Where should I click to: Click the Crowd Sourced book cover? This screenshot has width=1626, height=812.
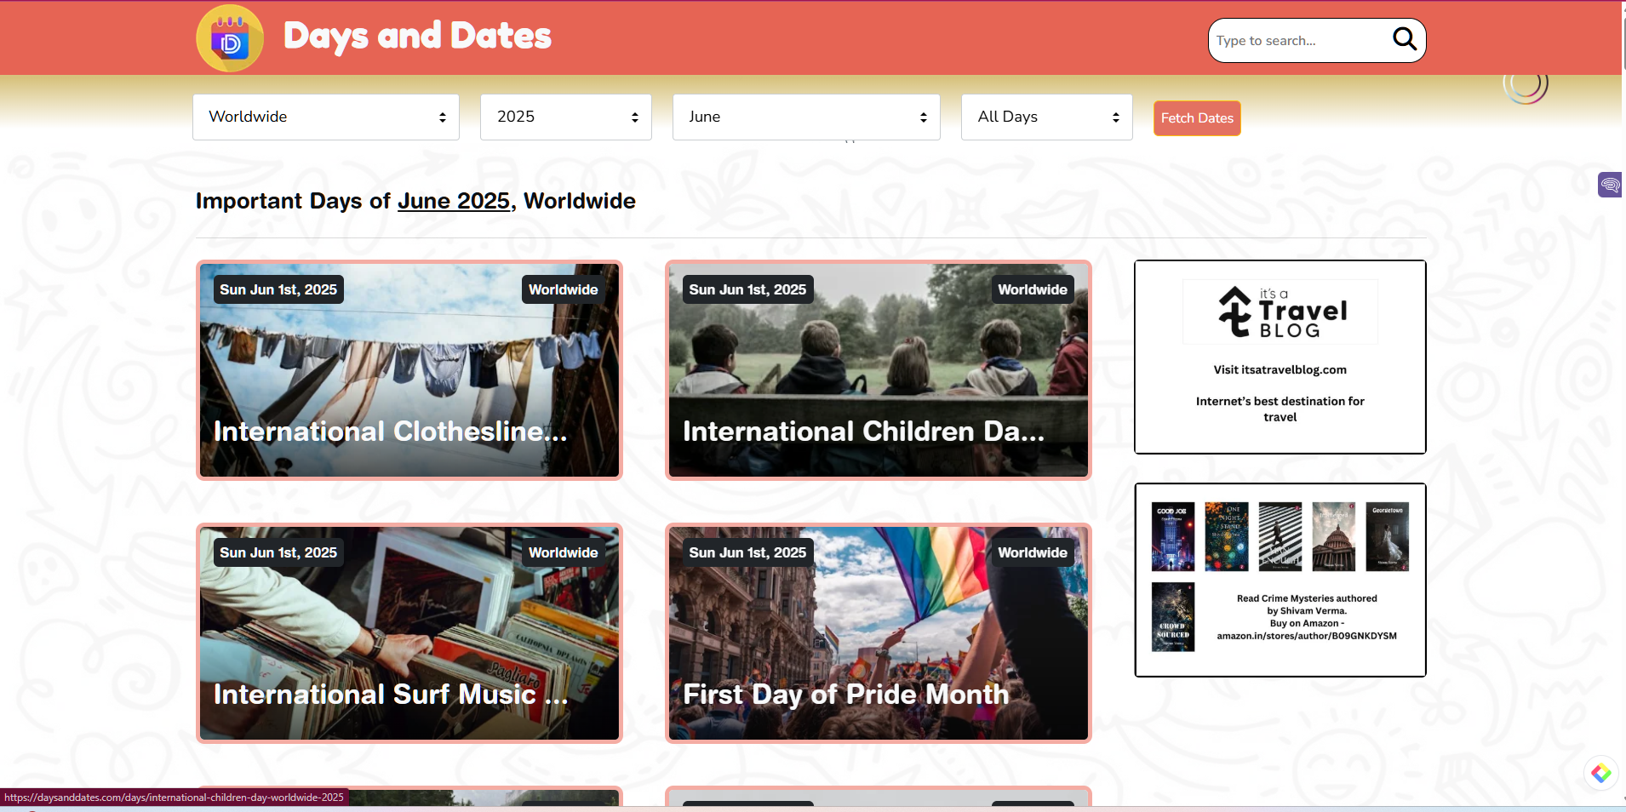pyautogui.click(x=1172, y=617)
